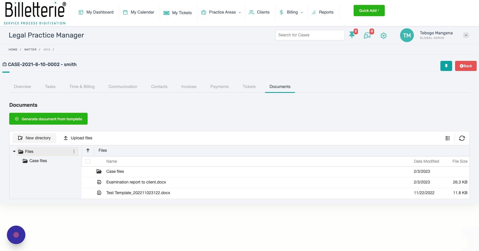Screen dimensions: 479x251
Task: Click Files path in breadcrumb bar
Action: pos(103,150)
